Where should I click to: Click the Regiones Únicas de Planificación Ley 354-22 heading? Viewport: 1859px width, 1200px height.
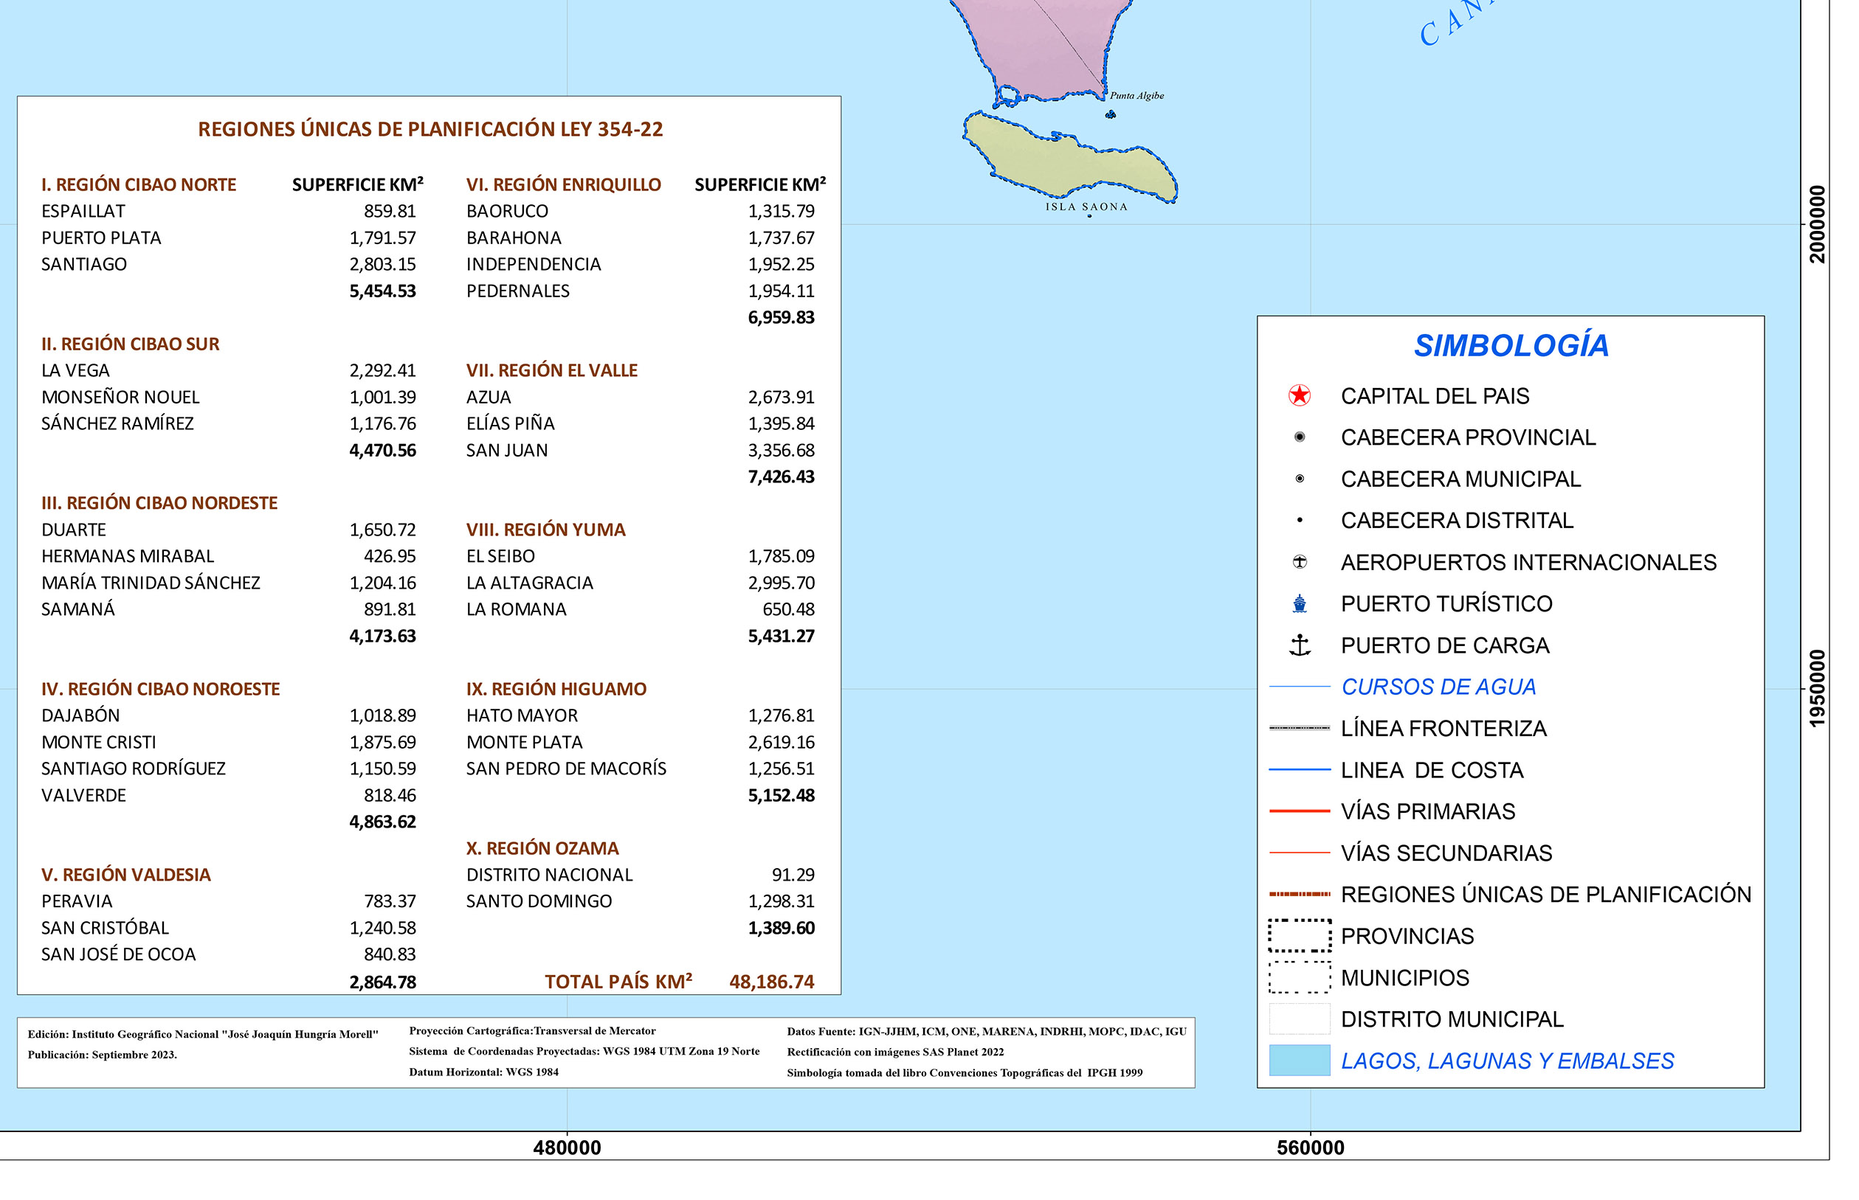click(430, 129)
